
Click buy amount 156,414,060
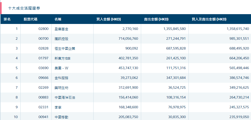(128, 97)
